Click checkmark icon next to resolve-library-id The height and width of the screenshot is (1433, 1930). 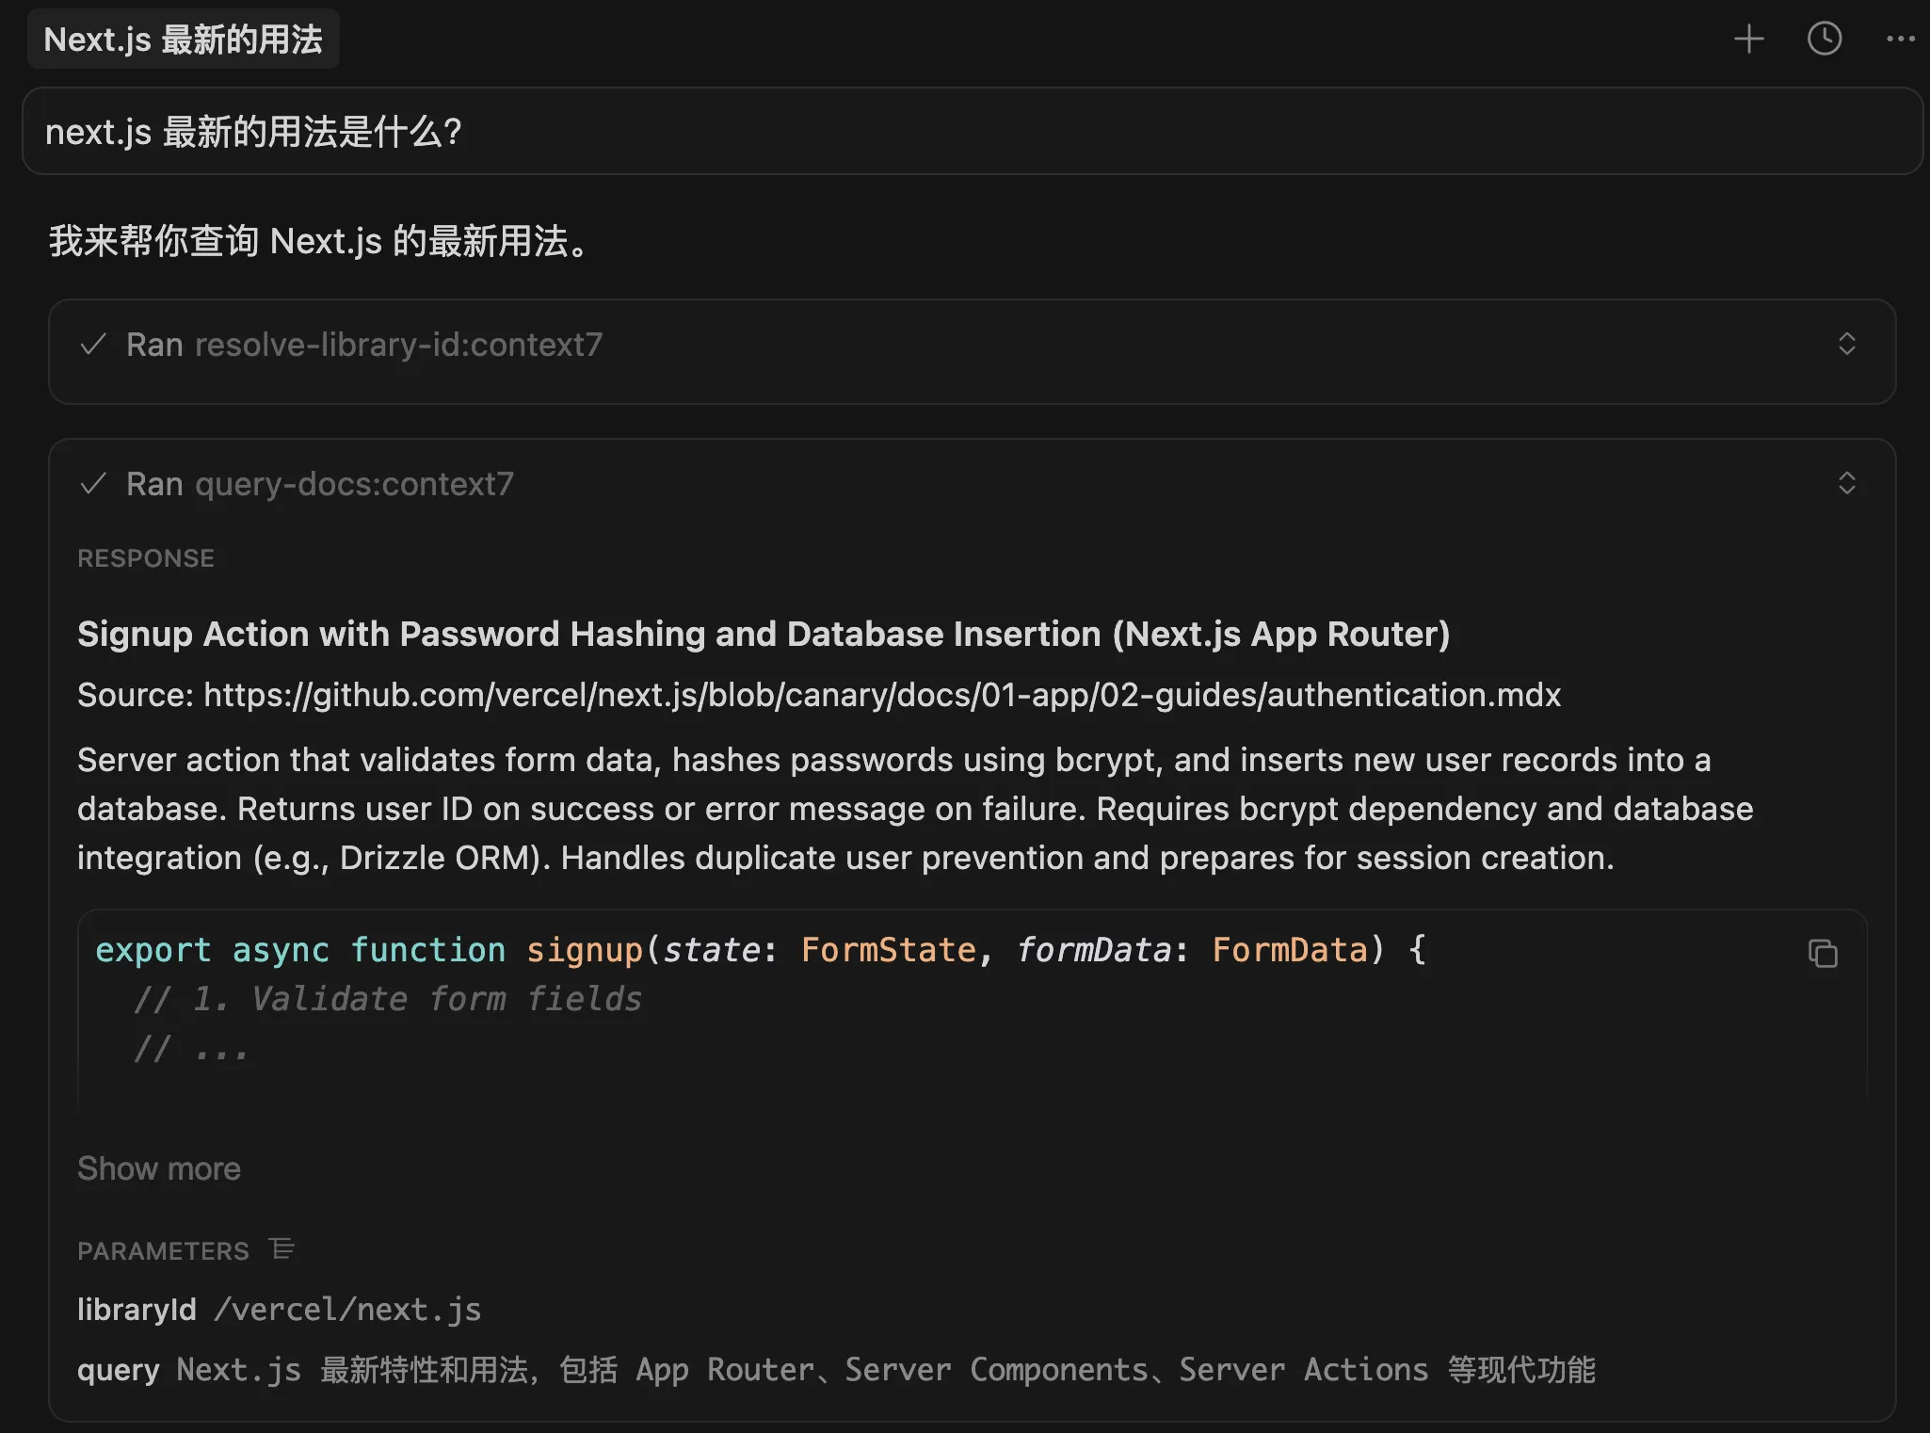[93, 345]
